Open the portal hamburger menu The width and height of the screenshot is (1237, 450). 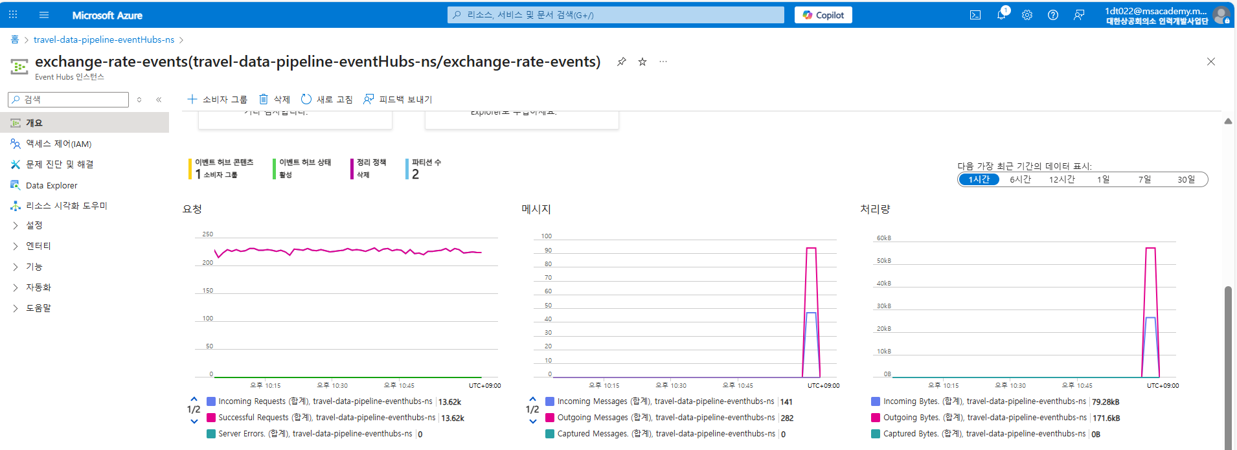(44, 14)
